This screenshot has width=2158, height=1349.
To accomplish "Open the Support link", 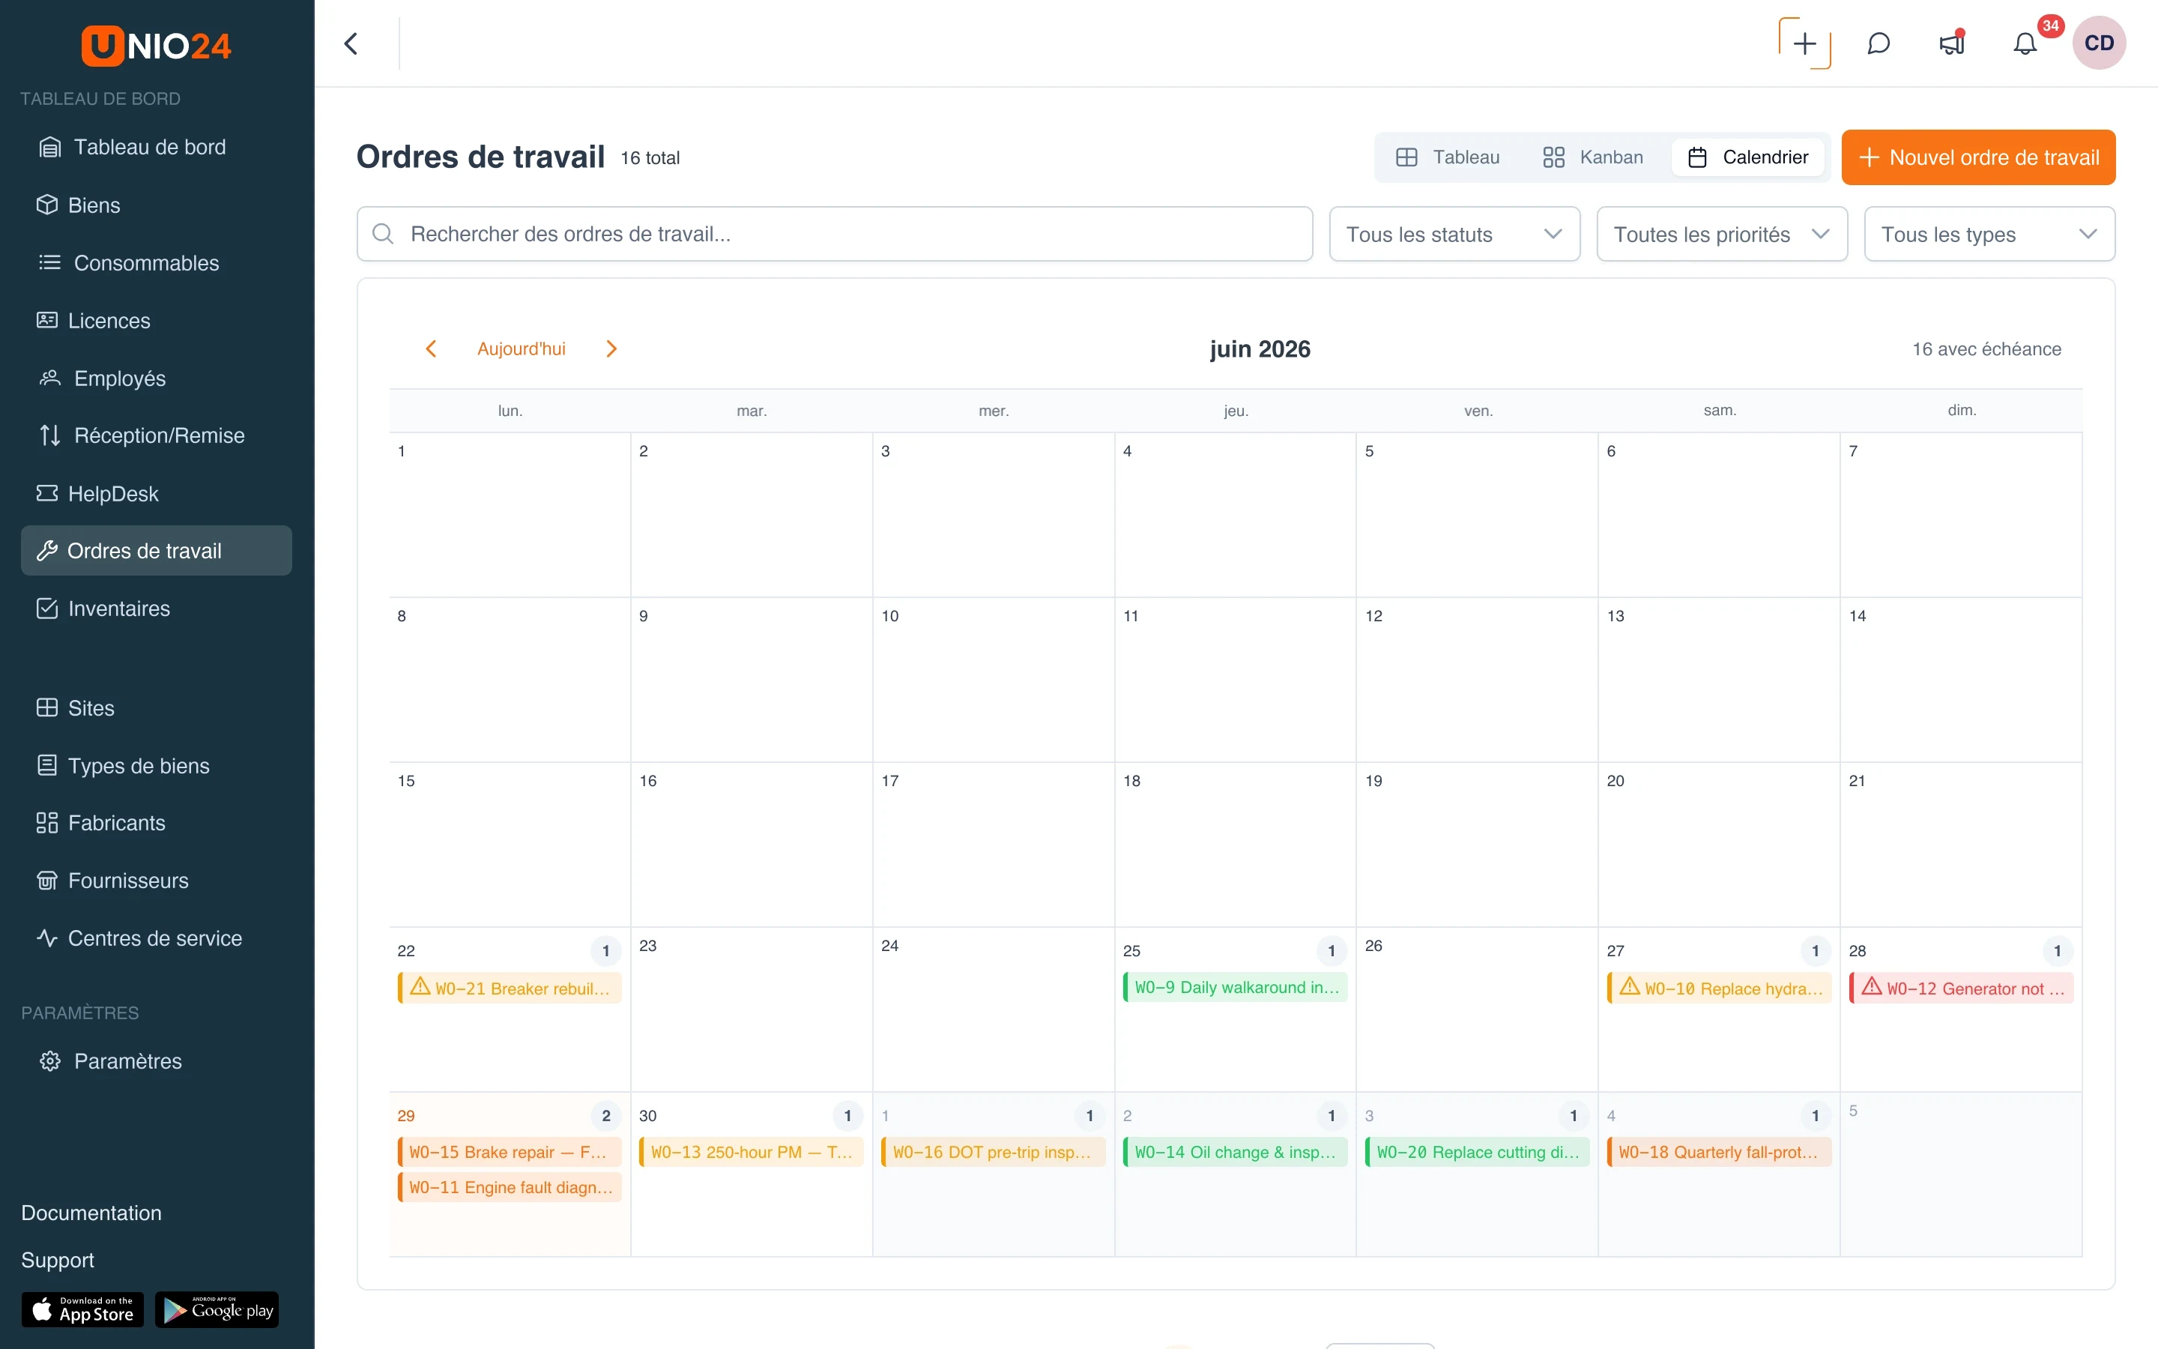I will coord(58,1260).
